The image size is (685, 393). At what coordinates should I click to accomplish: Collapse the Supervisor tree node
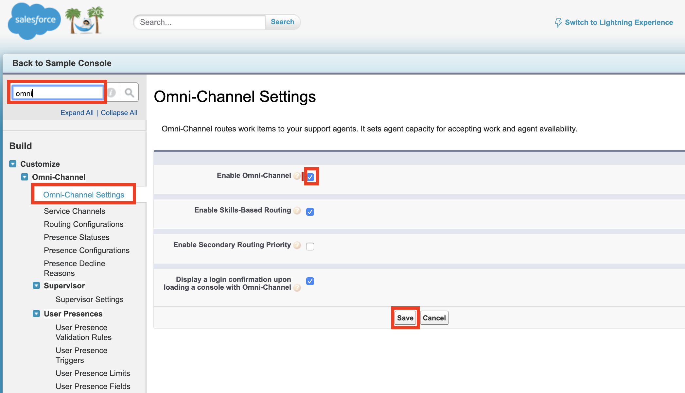tap(36, 285)
